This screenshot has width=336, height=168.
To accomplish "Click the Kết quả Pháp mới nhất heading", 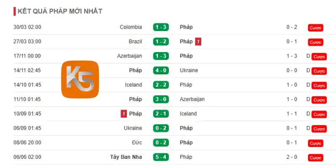I will (x=60, y=11).
